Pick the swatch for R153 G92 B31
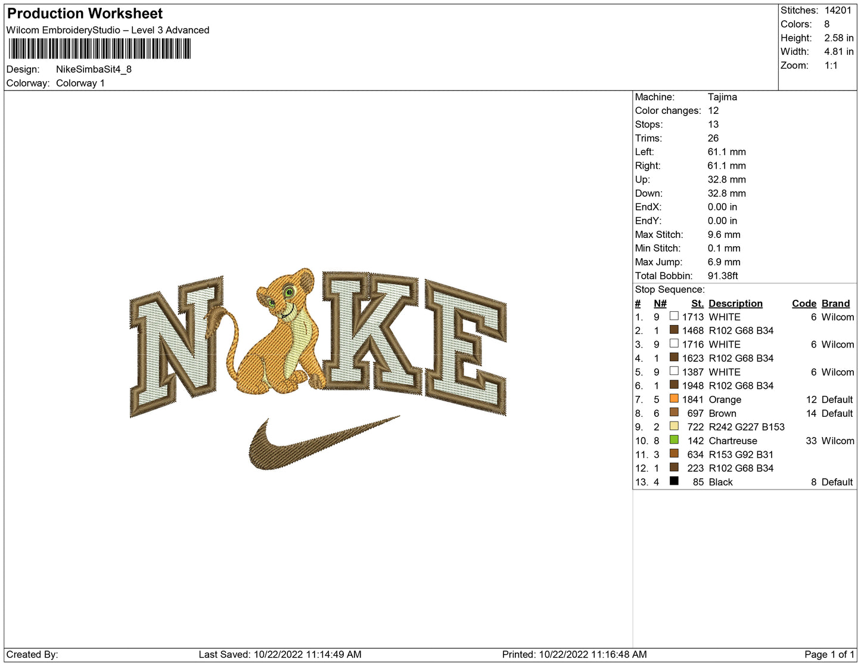Image resolution: width=861 pixels, height=663 pixels. pyautogui.click(x=674, y=453)
